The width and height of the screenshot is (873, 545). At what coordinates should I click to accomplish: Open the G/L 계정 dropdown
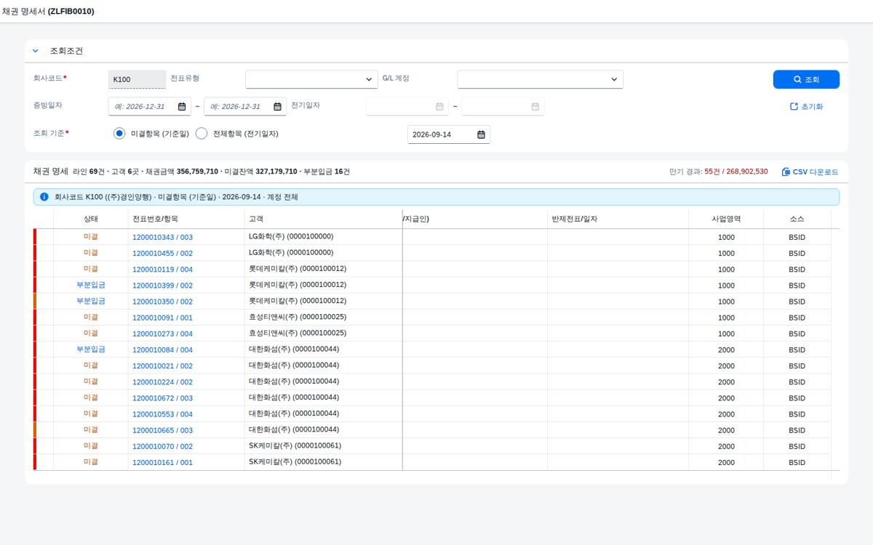click(541, 79)
